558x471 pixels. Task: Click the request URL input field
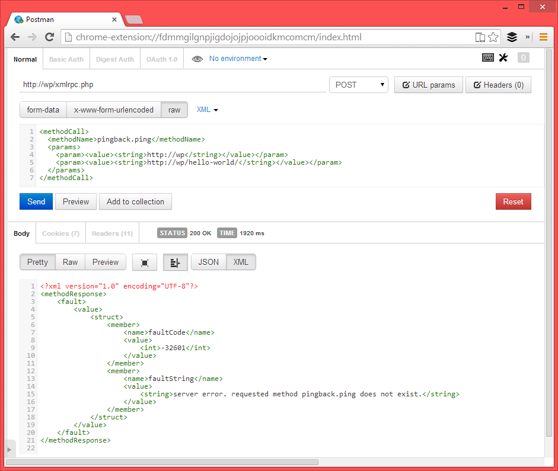coord(173,85)
